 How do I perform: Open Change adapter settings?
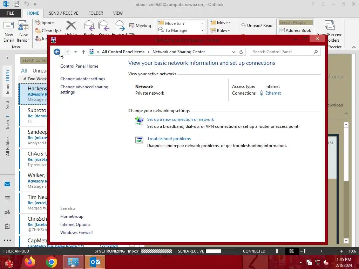83,79
